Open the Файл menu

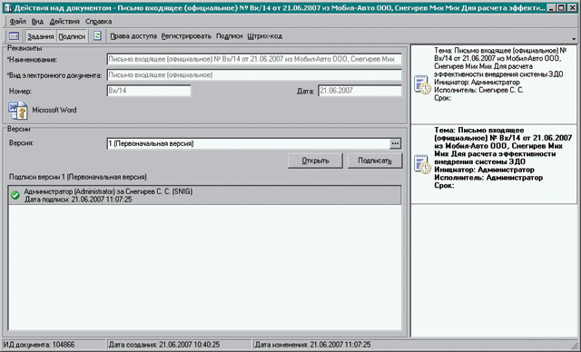point(18,22)
